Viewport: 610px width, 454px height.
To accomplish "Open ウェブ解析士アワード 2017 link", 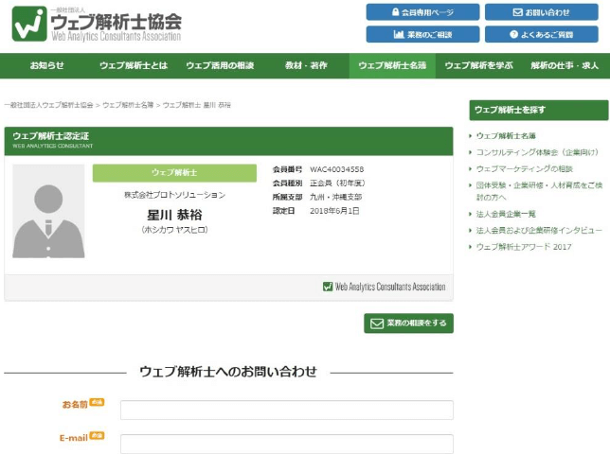I will pyautogui.click(x=524, y=247).
